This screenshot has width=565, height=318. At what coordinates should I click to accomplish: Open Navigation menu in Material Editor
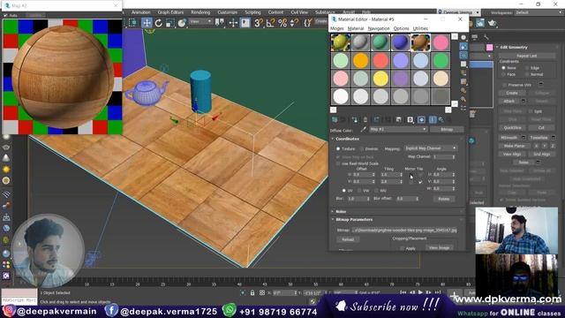pos(379,28)
